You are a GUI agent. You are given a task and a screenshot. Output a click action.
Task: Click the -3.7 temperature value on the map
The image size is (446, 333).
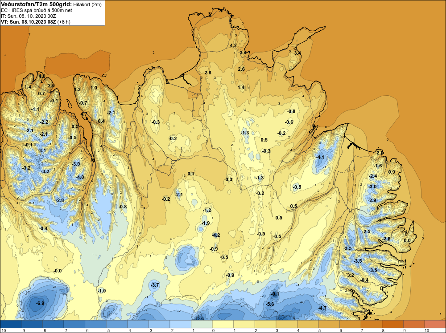coord(154,285)
